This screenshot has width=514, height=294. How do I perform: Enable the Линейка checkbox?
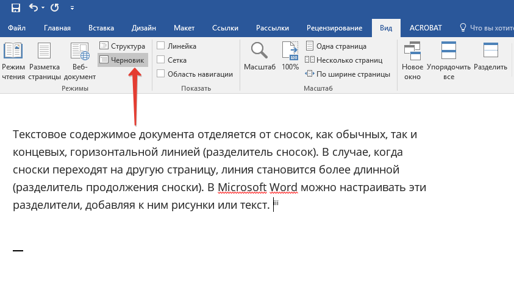[x=160, y=46]
